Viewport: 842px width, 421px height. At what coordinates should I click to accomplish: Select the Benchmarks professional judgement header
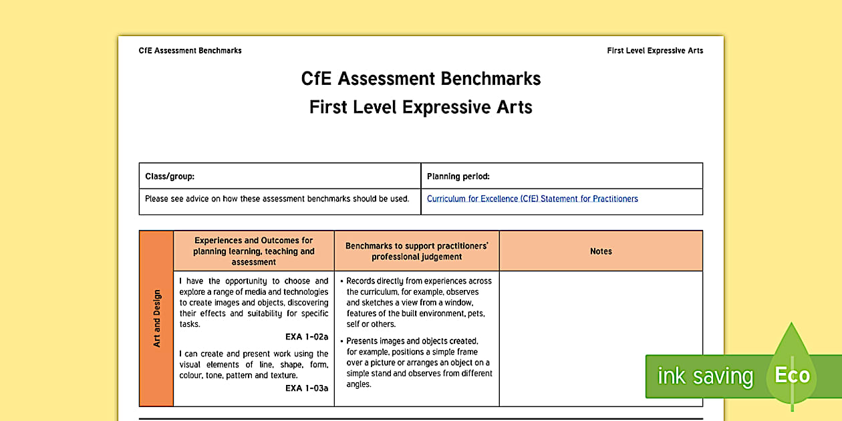coord(416,251)
